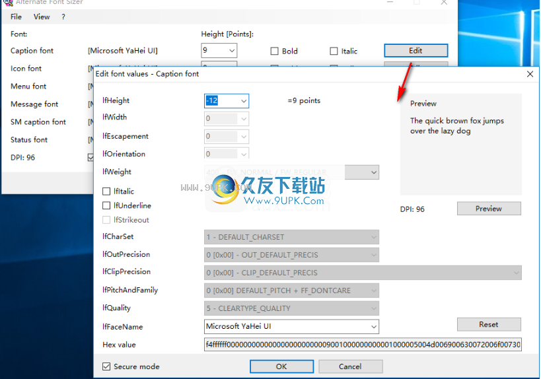
Task: Expand the lfWidth dropdown
Action: (x=244, y=119)
